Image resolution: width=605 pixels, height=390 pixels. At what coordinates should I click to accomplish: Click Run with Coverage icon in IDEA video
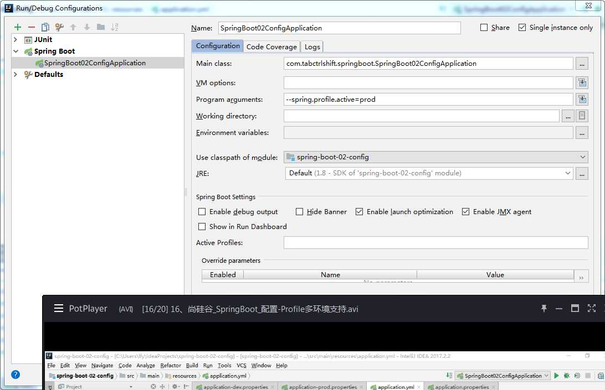coord(577,376)
